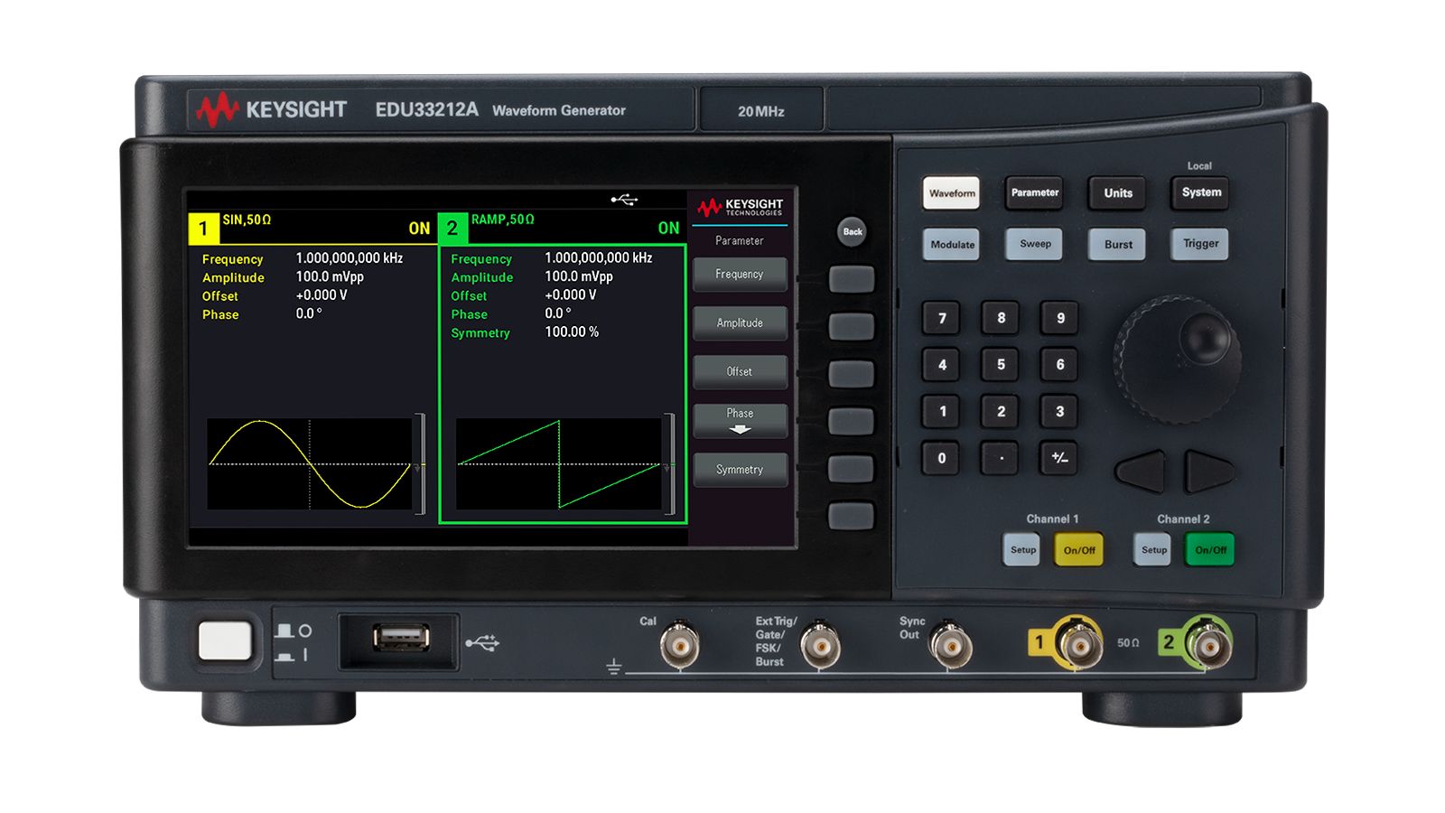The image size is (1445, 813).
Task: Click the SIN,50Ω label of channel 1
Action: [247, 220]
